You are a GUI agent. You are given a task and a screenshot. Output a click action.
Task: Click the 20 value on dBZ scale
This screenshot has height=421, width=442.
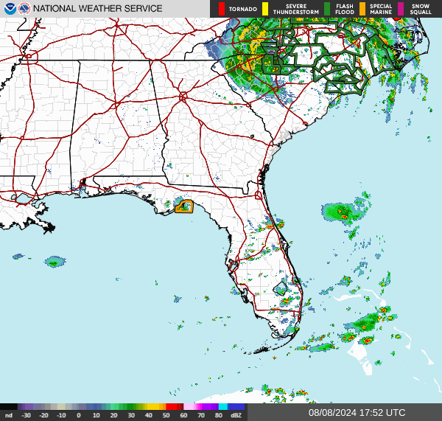(x=113, y=415)
